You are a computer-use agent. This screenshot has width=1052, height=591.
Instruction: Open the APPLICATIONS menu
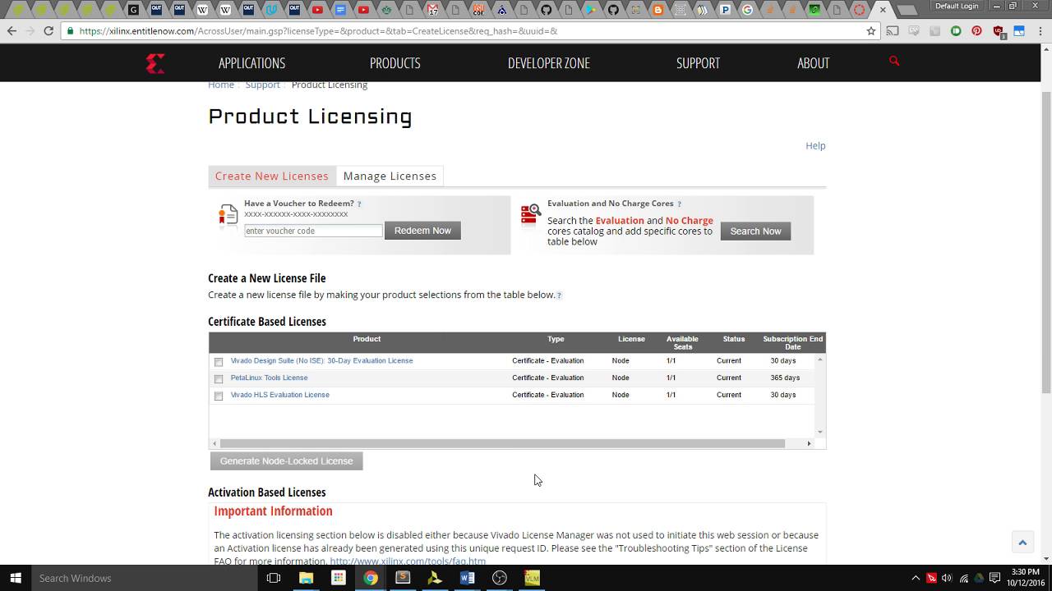pos(251,63)
